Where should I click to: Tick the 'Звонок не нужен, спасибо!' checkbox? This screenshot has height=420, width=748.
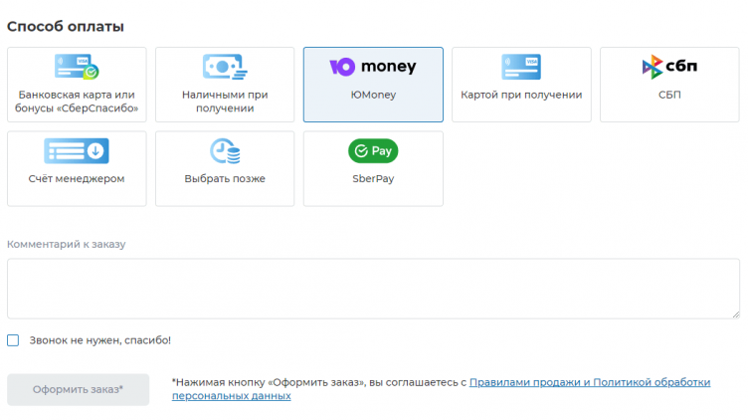pos(13,340)
